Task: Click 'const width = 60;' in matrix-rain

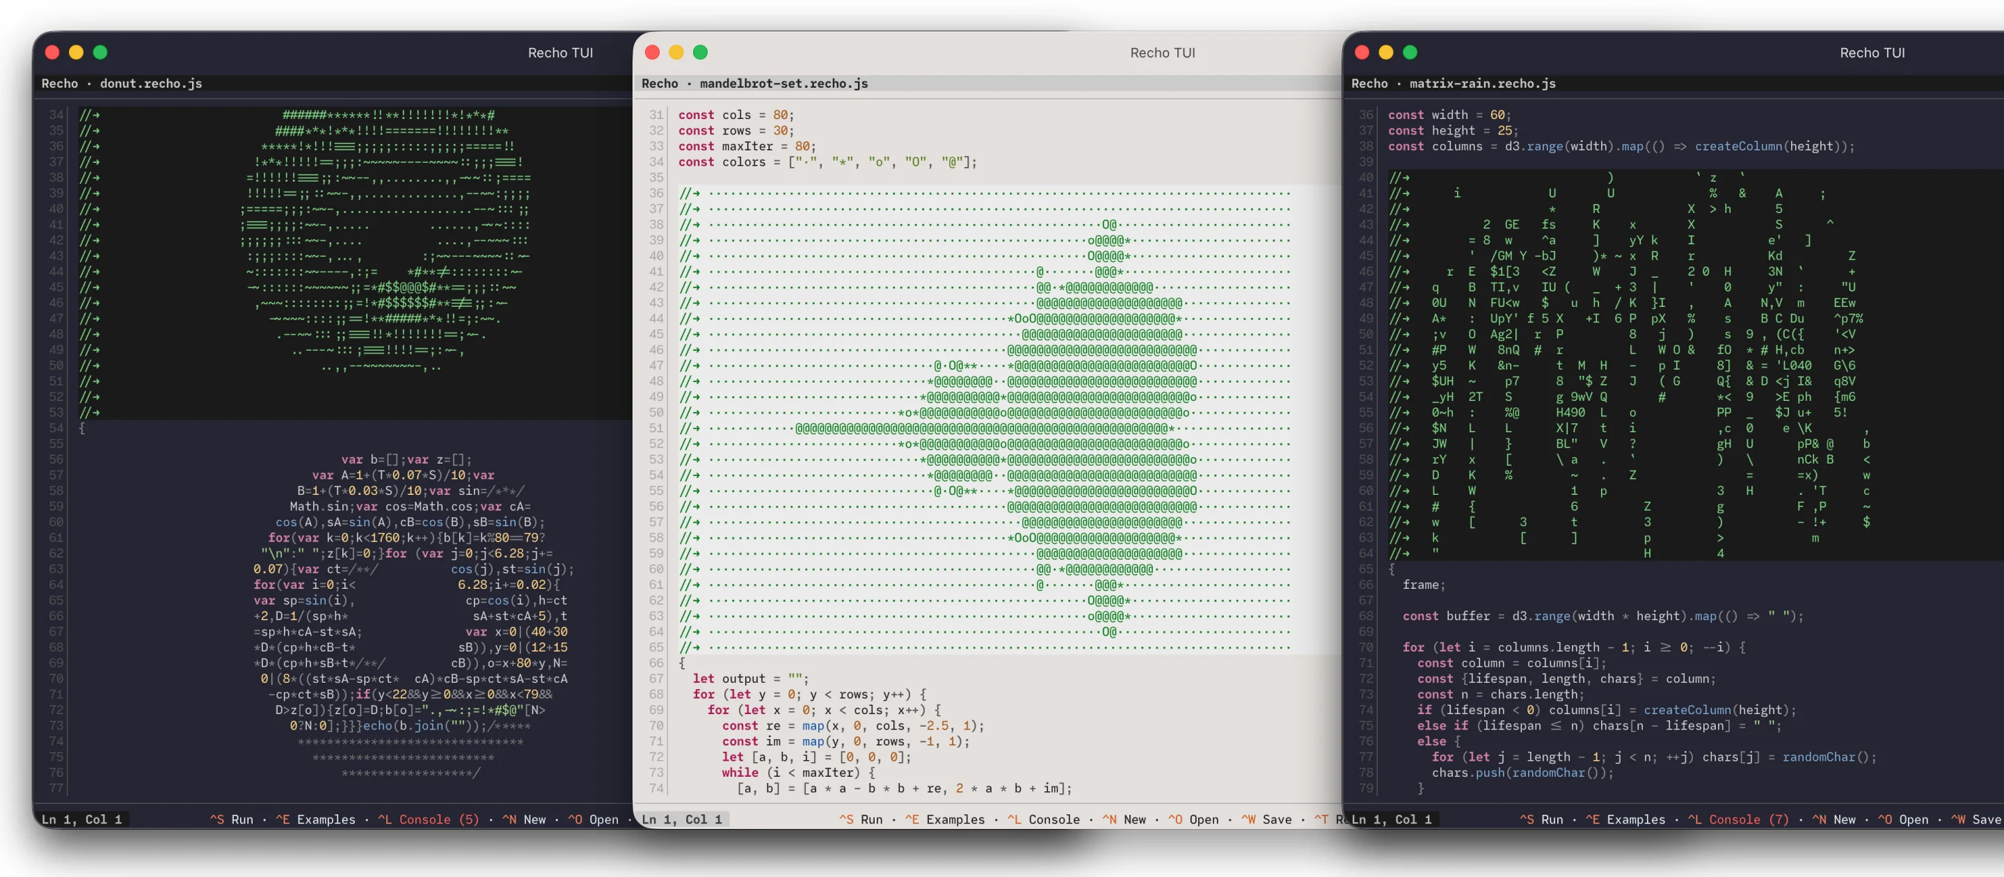Action: pos(1449,115)
